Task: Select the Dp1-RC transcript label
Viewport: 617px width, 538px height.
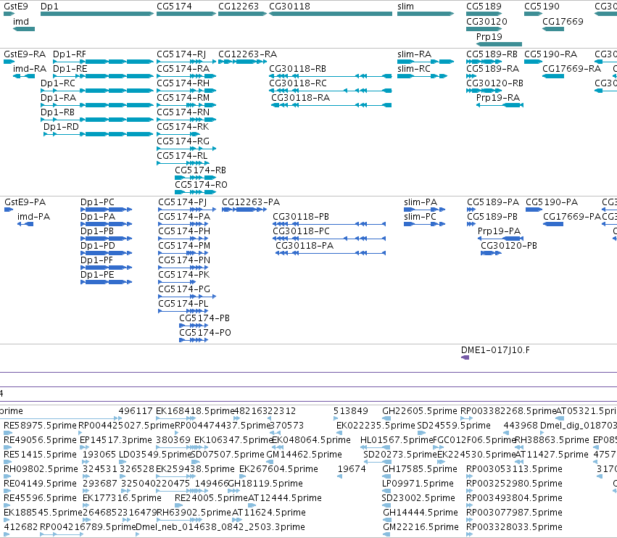Action: 58,83
